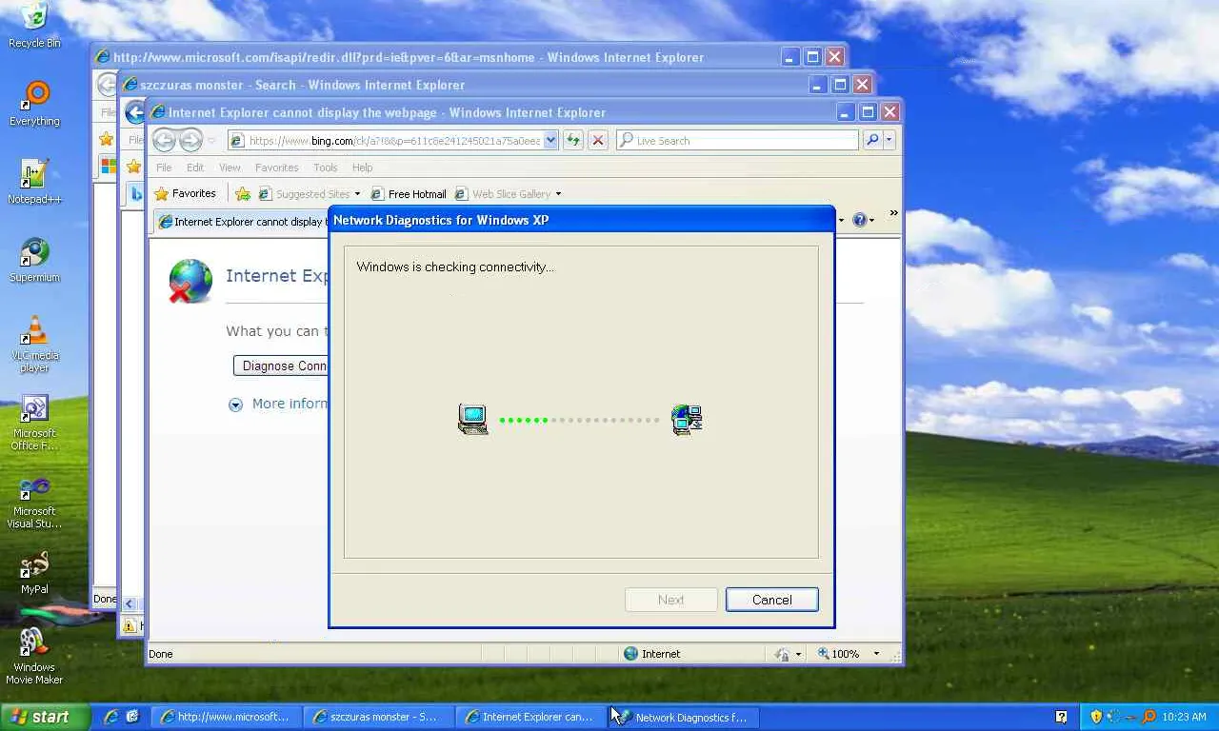Click the Diagnose Connection Problems button
This screenshot has height=731, width=1219.
[x=281, y=365]
